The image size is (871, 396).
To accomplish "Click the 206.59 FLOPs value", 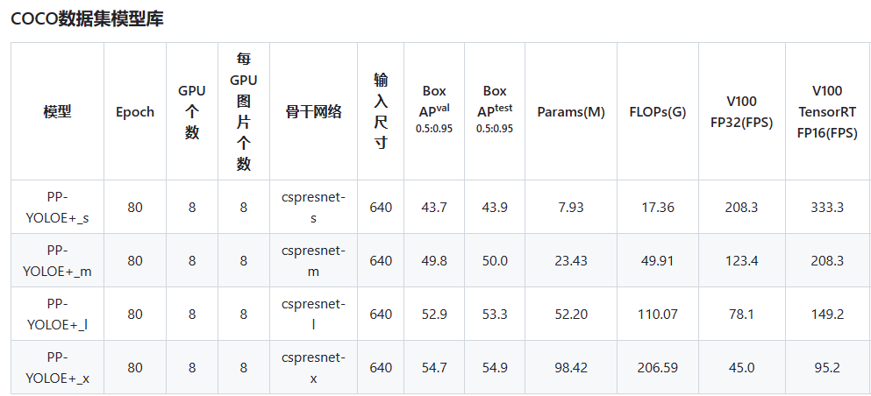I will click(x=658, y=368).
